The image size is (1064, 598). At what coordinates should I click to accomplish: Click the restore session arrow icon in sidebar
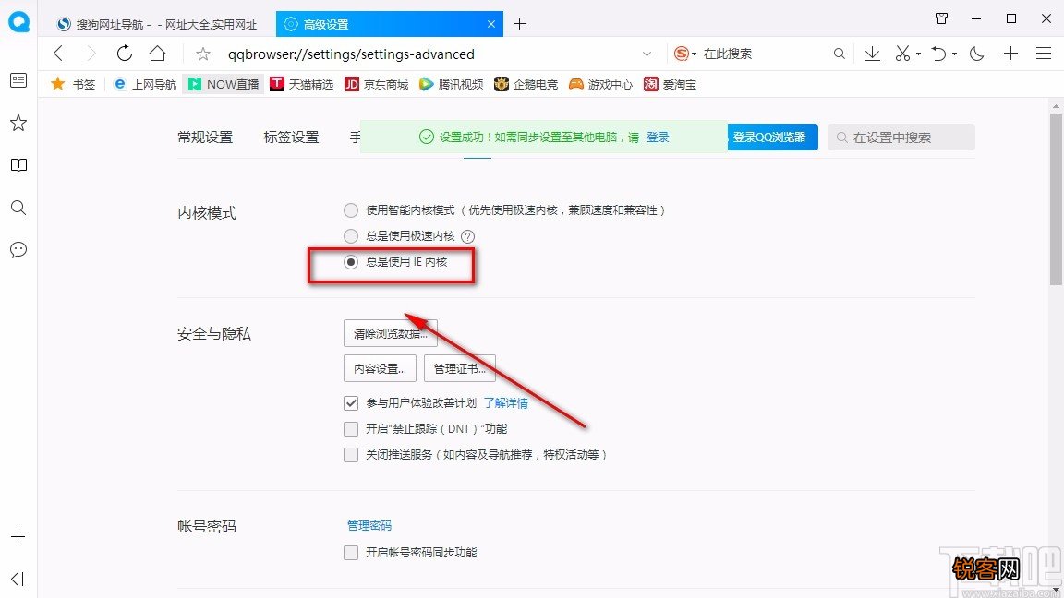pyautogui.click(x=18, y=579)
